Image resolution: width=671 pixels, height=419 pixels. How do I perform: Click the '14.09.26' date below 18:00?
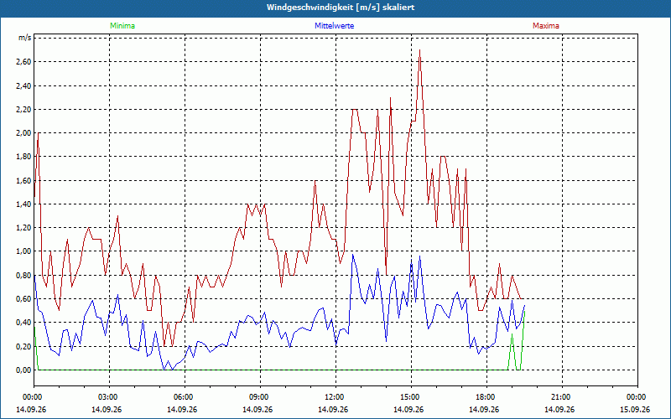[484, 409]
